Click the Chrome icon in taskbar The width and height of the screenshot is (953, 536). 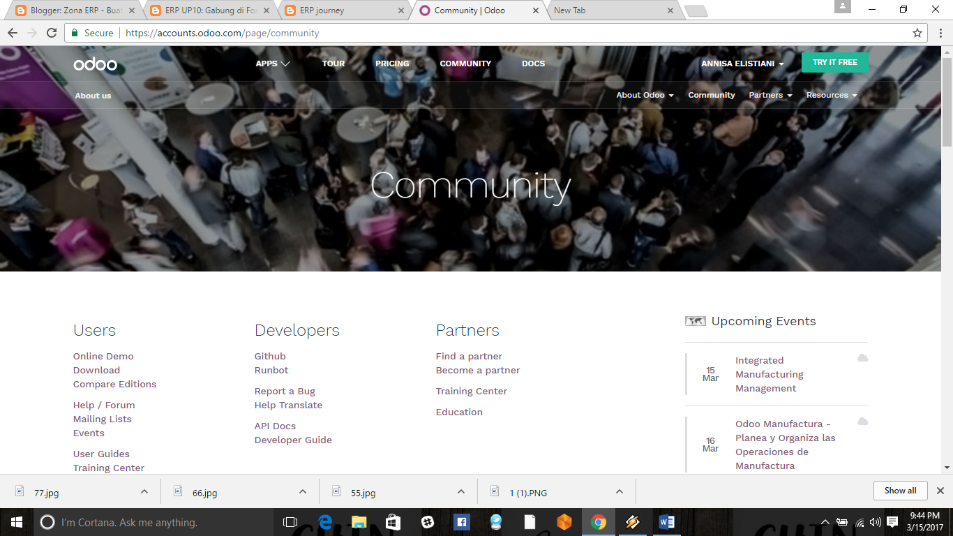[598, 522]
